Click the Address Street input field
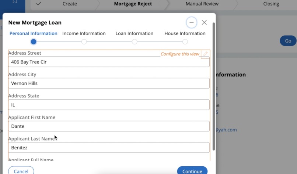Screen dimensions: 297x174 (109, 62)
